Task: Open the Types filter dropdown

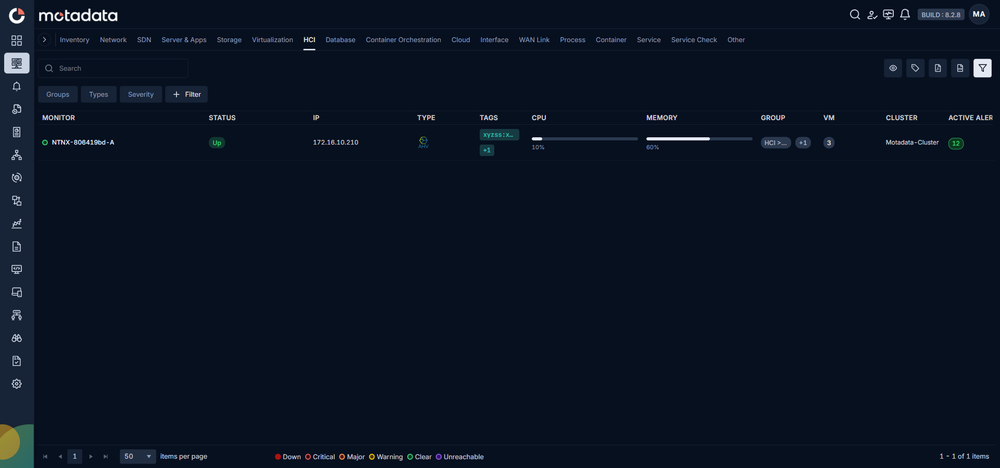Action: point(98,94)
